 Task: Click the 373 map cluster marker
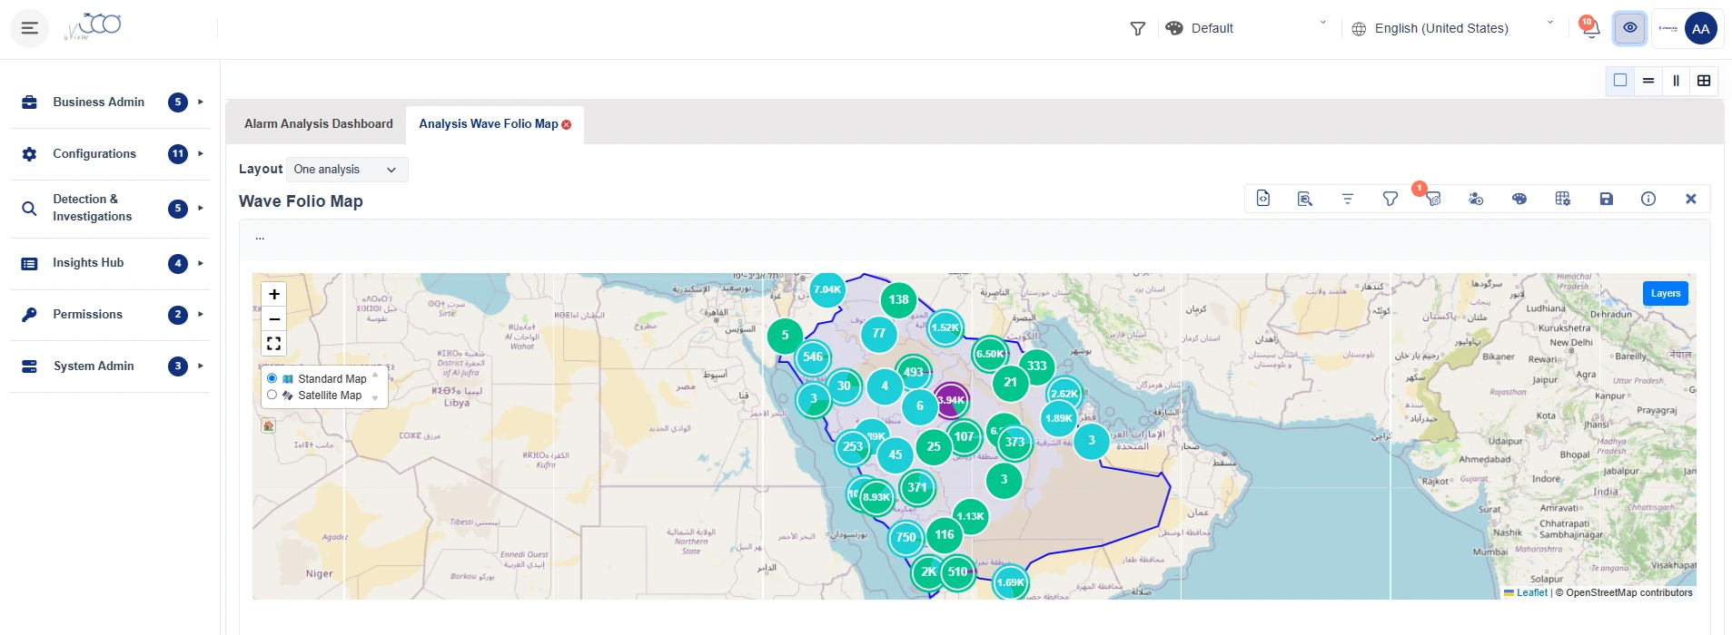1014,442
